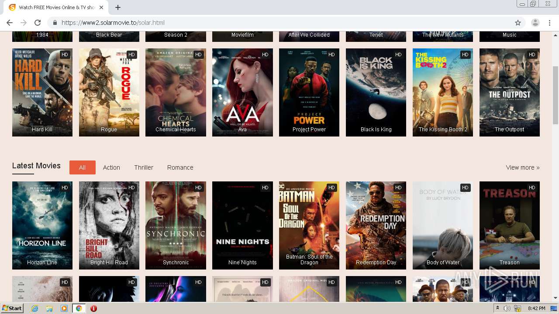
Task: Open a new browser tab
Action: click(x=118, y=7)
